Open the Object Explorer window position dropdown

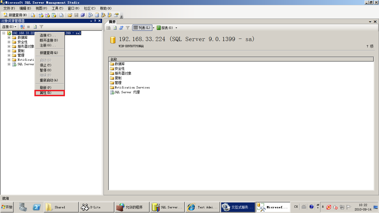coord(91,21)
